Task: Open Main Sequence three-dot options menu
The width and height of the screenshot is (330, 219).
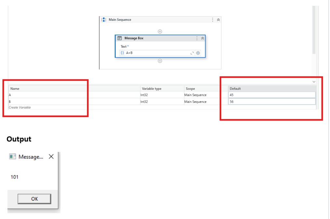Action: click(x=213, y=20)
